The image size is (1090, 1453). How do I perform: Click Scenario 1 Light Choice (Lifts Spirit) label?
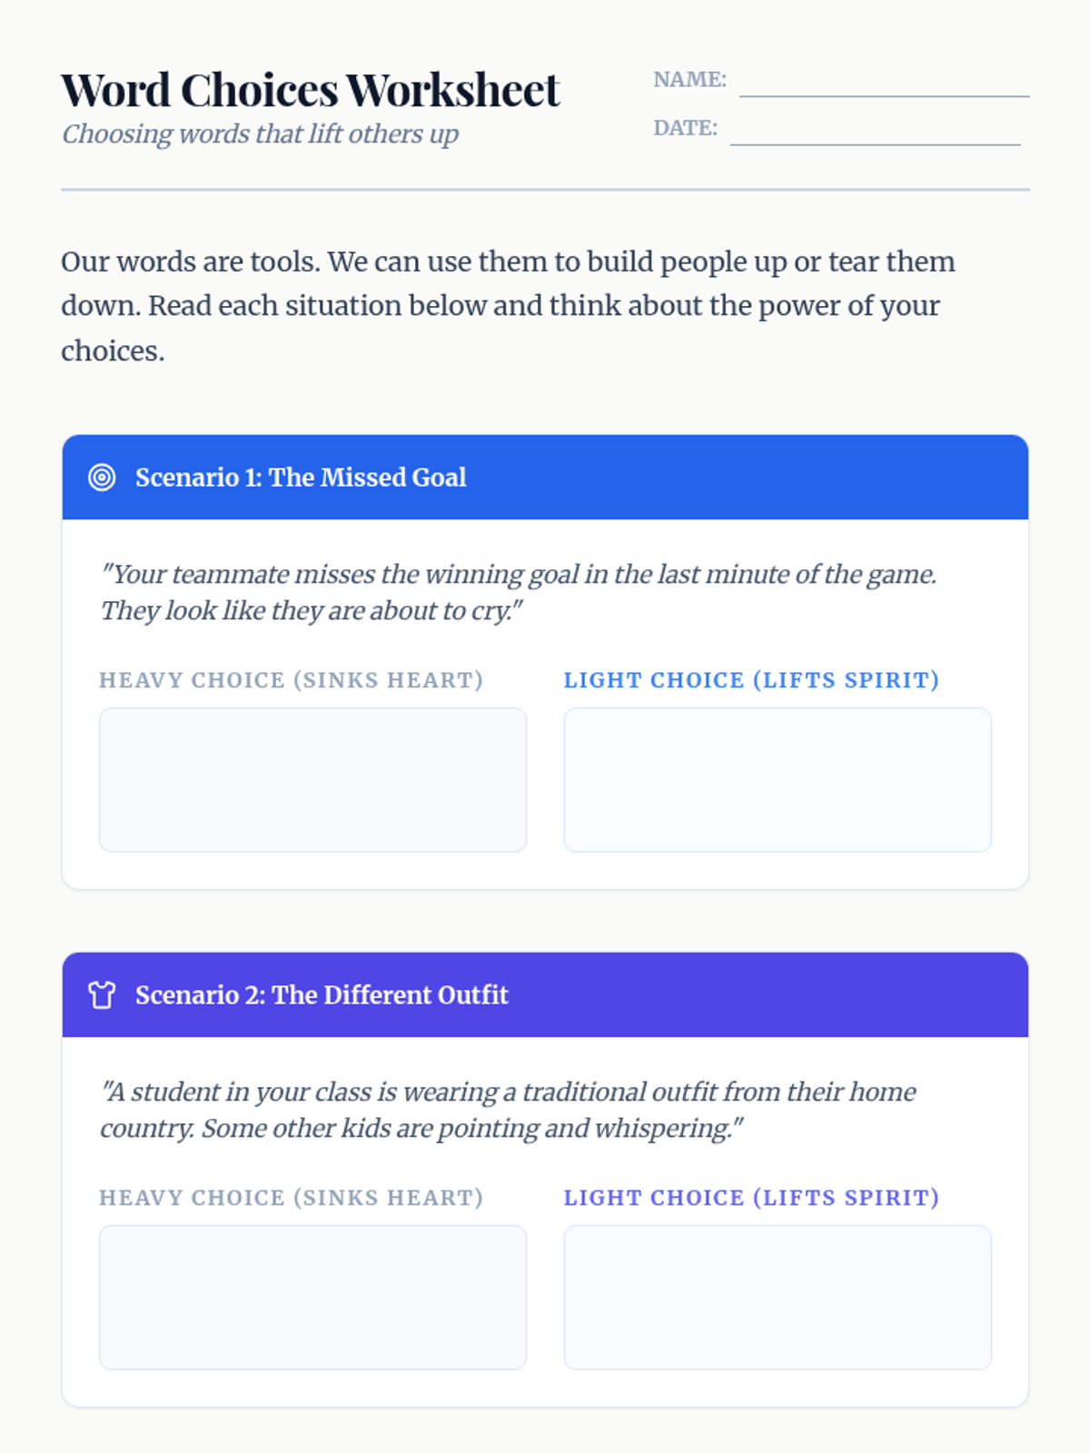tap(750, 680)
